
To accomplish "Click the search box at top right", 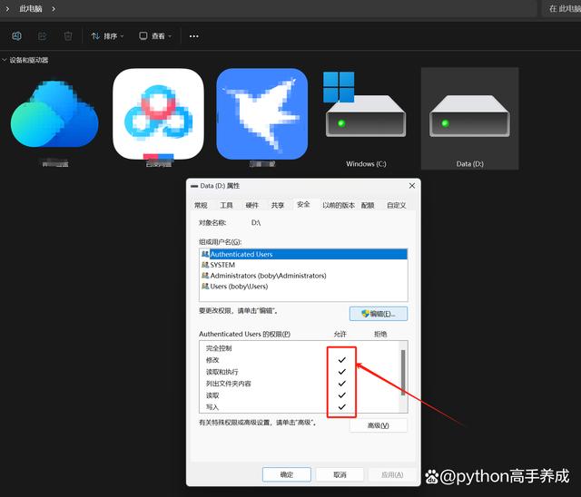I will tap(561, 8).
